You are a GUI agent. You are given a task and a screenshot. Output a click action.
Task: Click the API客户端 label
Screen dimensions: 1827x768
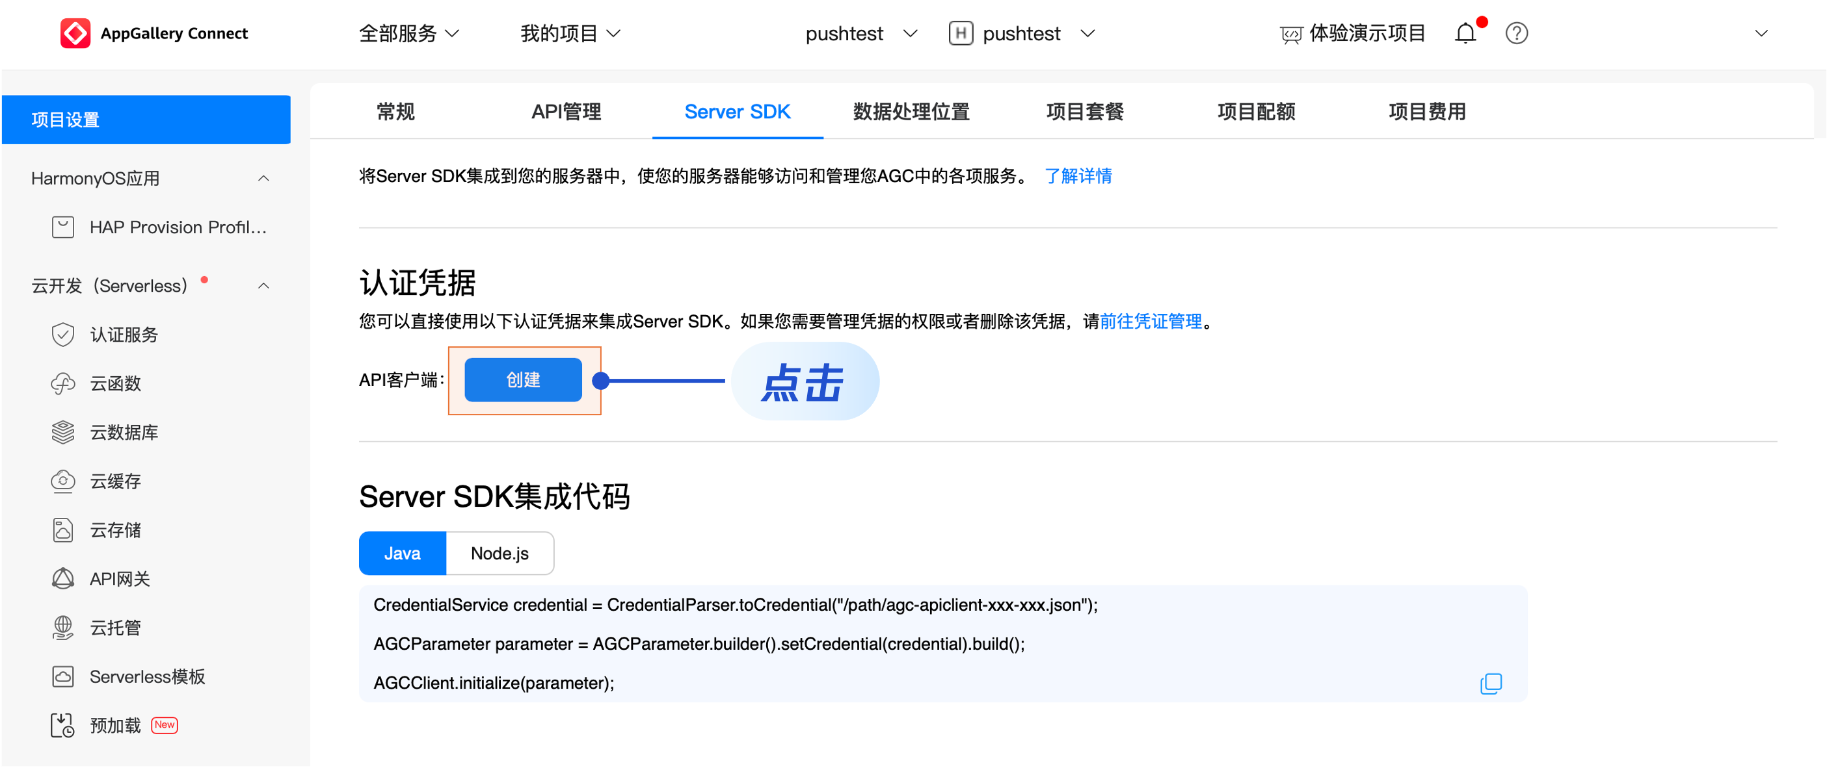[401, 379]
